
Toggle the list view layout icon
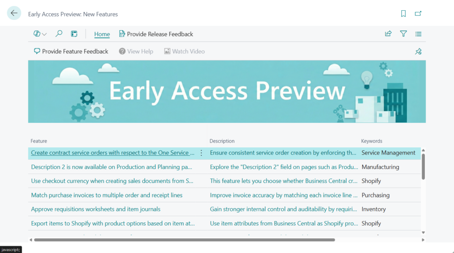click(418, 34)
